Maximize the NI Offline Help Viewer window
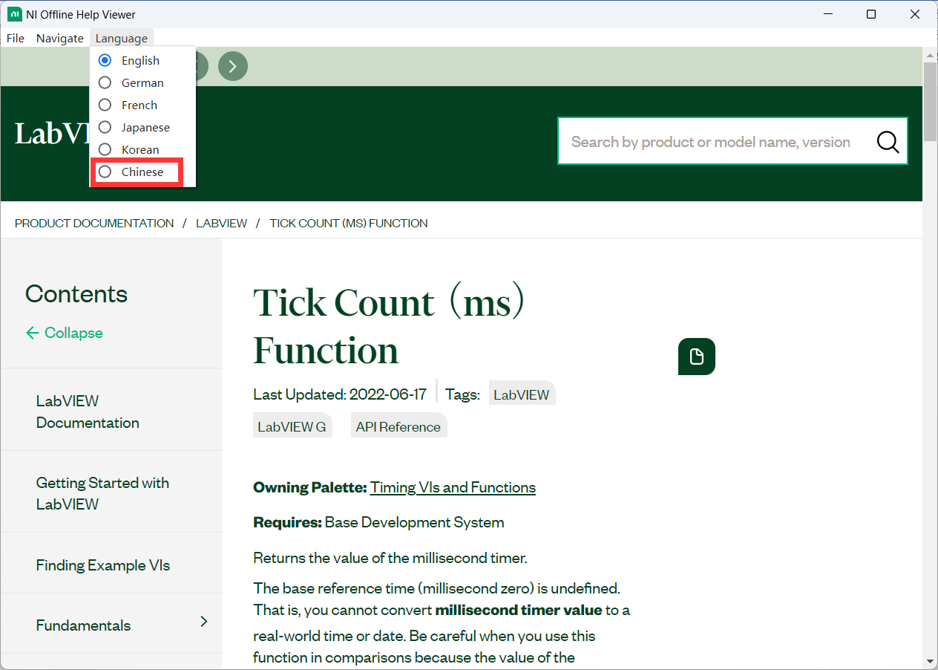The width and height of the screenshot is (938, 670). click(871, 14)
